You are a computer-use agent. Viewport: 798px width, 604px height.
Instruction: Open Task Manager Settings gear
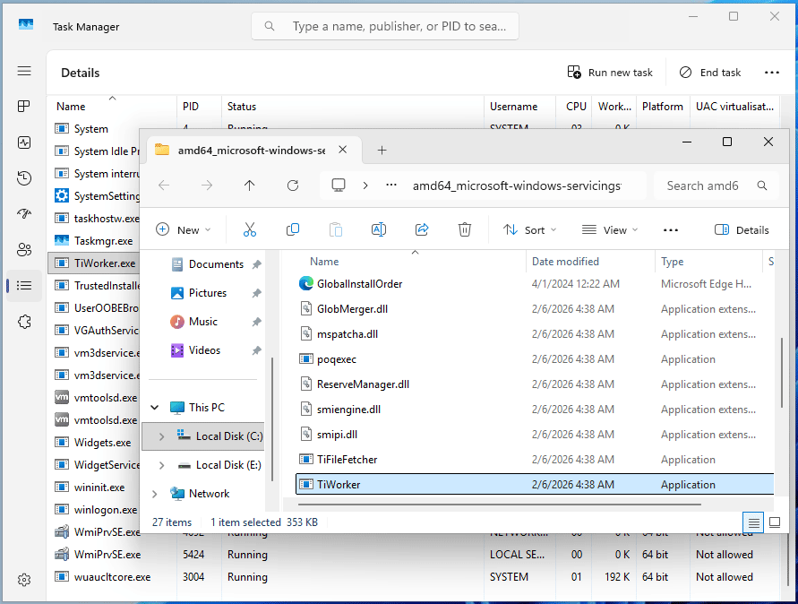coord(24,580)
